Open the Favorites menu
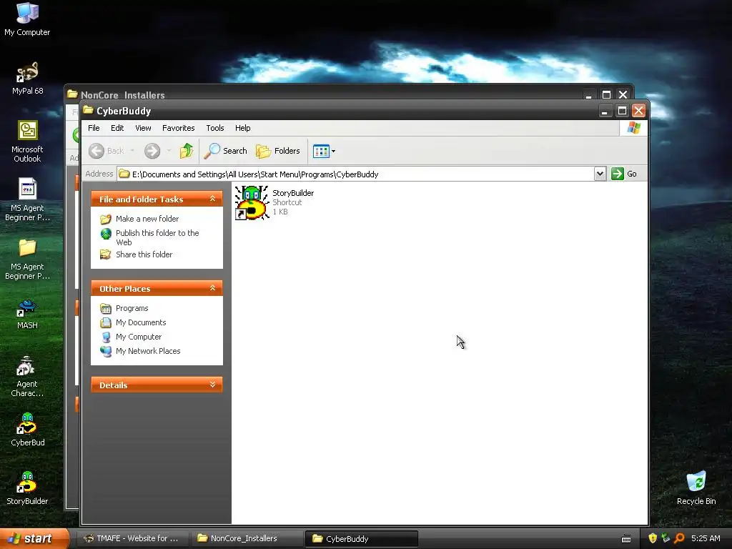Screen dimensions: 732x549 click(178, 128)
